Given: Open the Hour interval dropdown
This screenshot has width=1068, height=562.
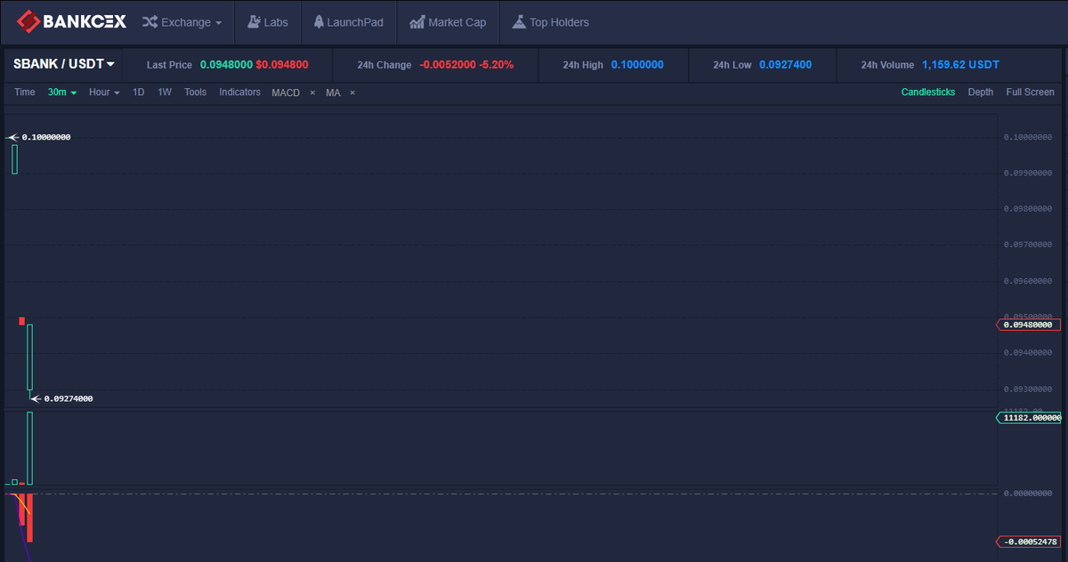Looking at the screenshot, I should pos(104,92).
